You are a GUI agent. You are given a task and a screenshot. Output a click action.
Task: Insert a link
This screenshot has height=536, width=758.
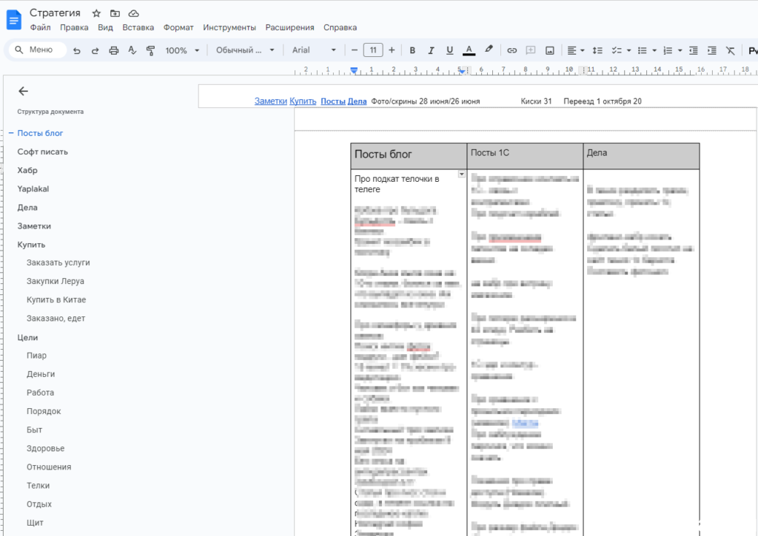click(512, 50)
